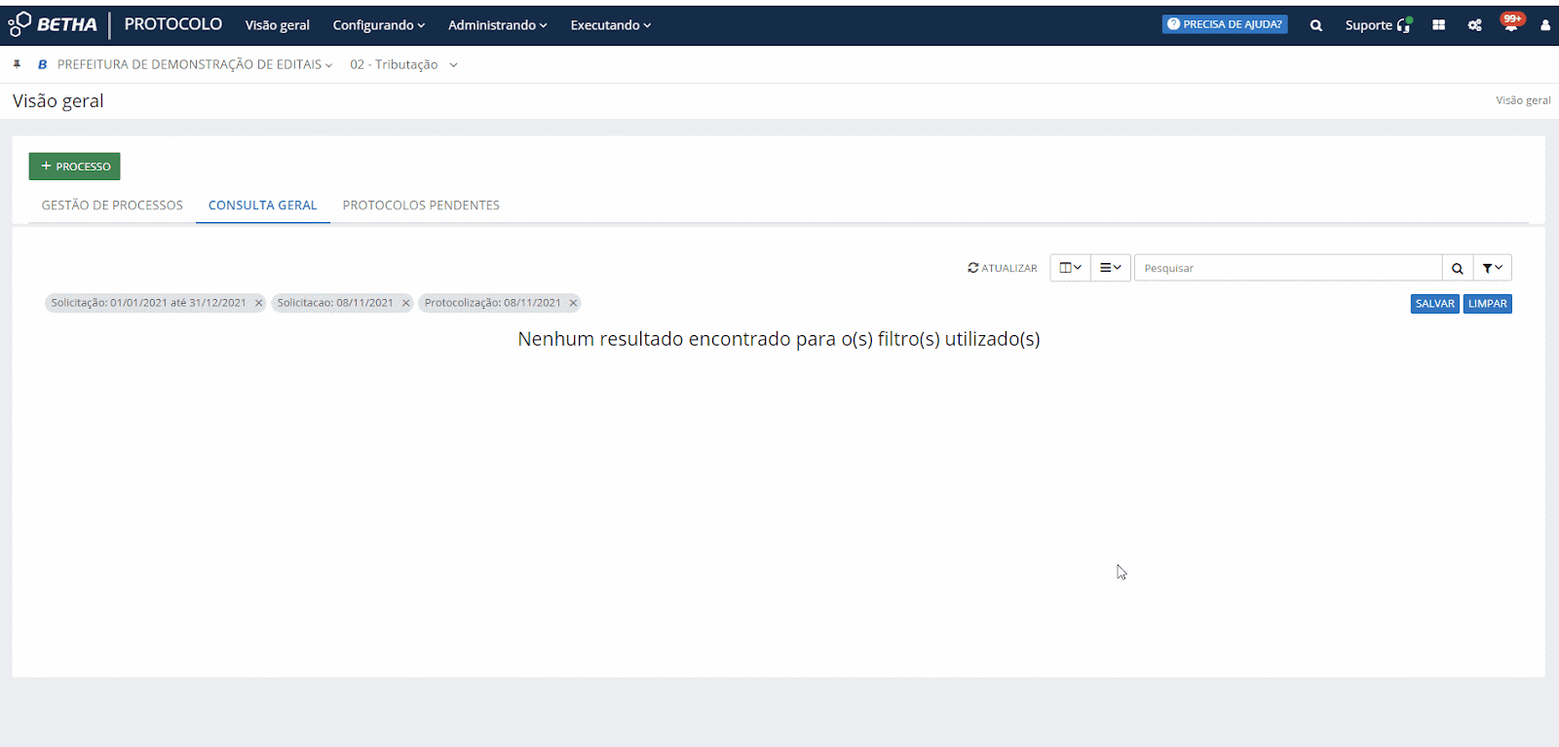Open the advanced filter funnel dropdown
Image resolution: width=1559 pixels, height=747 pixels.
pos(1492,268)
